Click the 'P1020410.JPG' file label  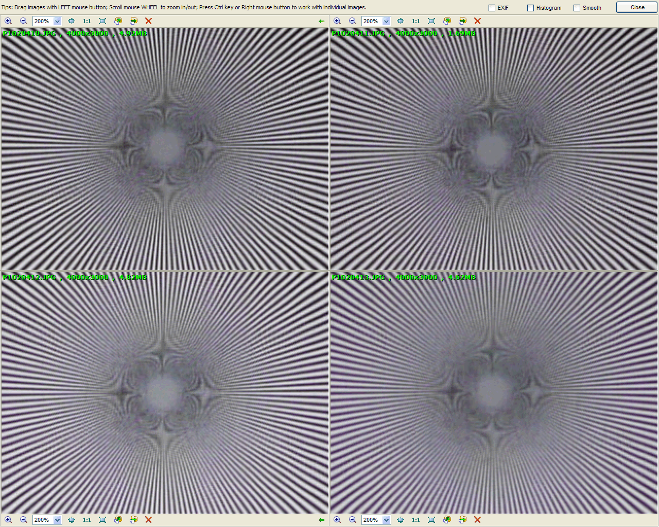[29, 33]
